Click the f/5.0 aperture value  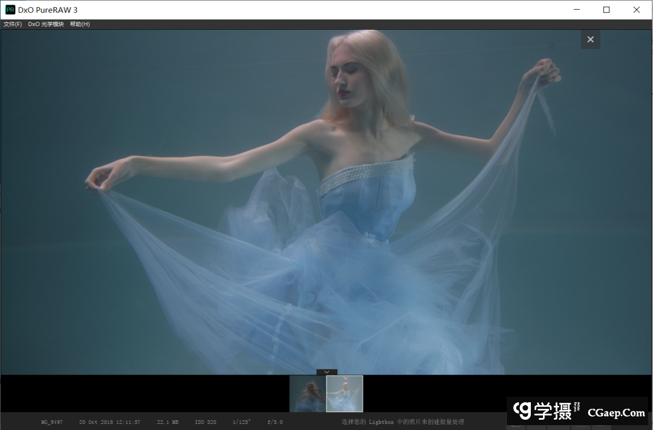click(274, 422)
